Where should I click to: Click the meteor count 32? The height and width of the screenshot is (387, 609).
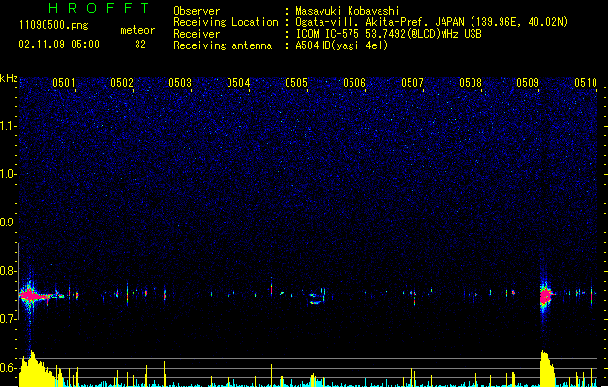point(140,45)
